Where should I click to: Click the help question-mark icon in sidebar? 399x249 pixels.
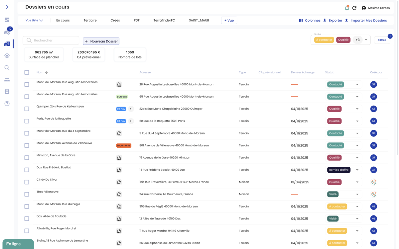(7, 104)
